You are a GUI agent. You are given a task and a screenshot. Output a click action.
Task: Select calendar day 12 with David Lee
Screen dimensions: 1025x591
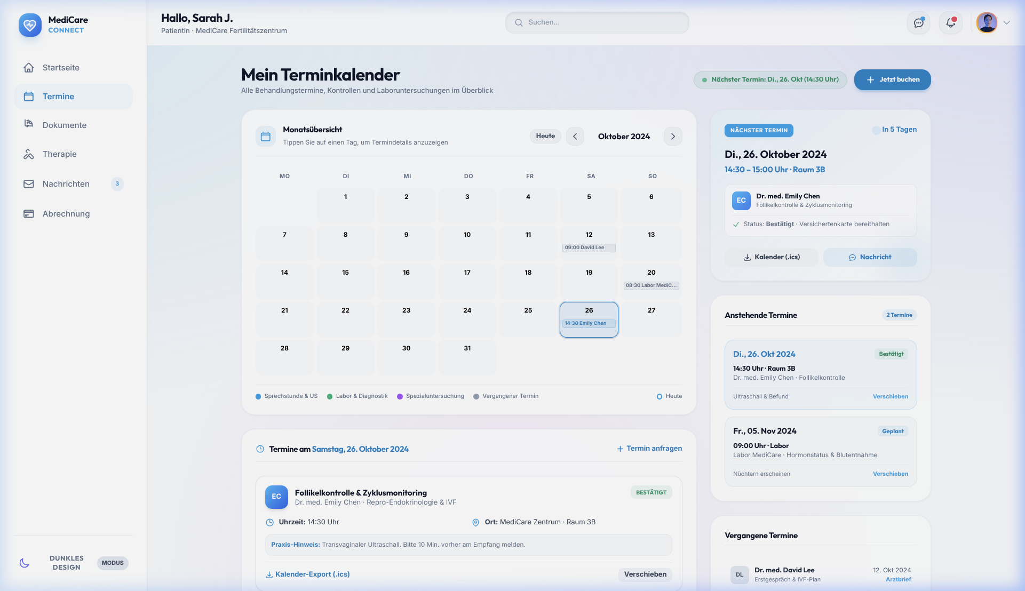[x=589, y=243]
